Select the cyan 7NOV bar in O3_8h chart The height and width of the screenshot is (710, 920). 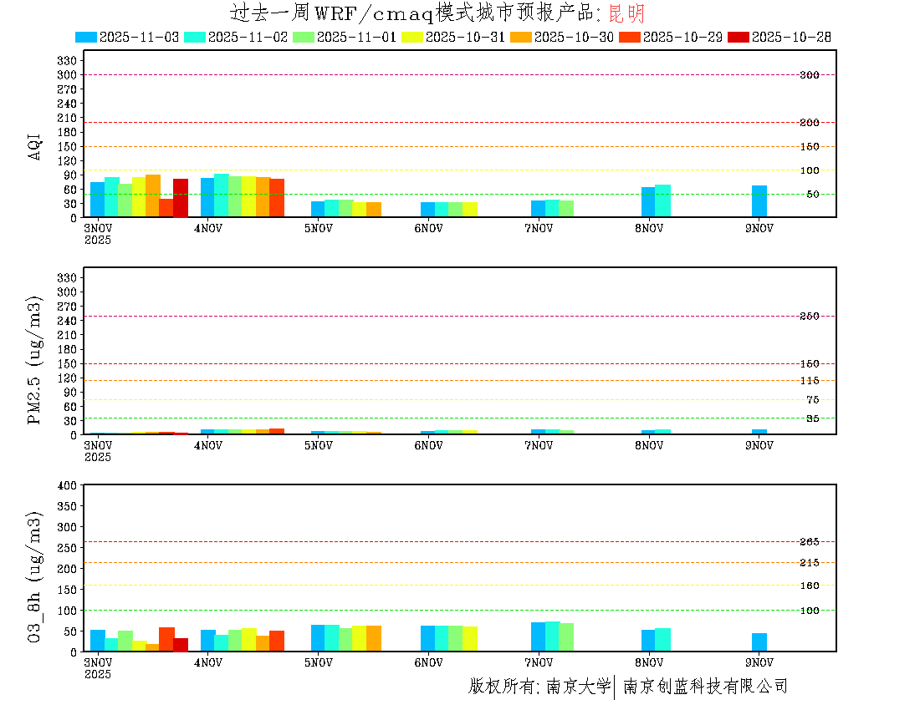click(x=552, y=636)
